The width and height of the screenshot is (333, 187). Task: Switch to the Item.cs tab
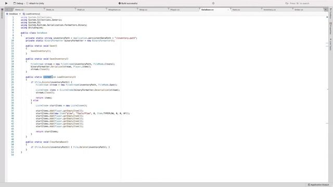pyautogui.click(x=246, y=10)
